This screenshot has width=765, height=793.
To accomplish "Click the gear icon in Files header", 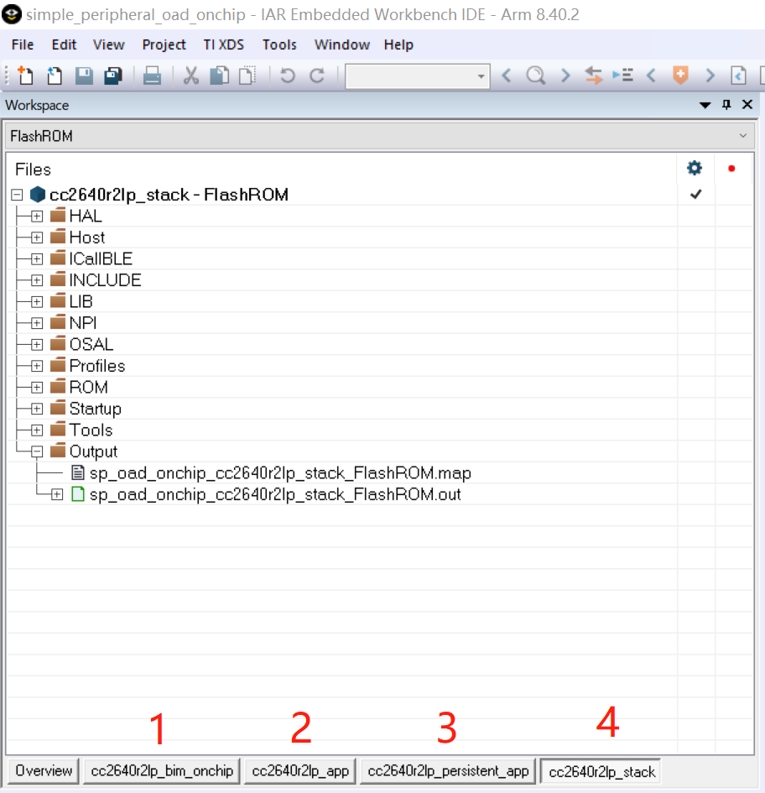I will click(695, 168).
